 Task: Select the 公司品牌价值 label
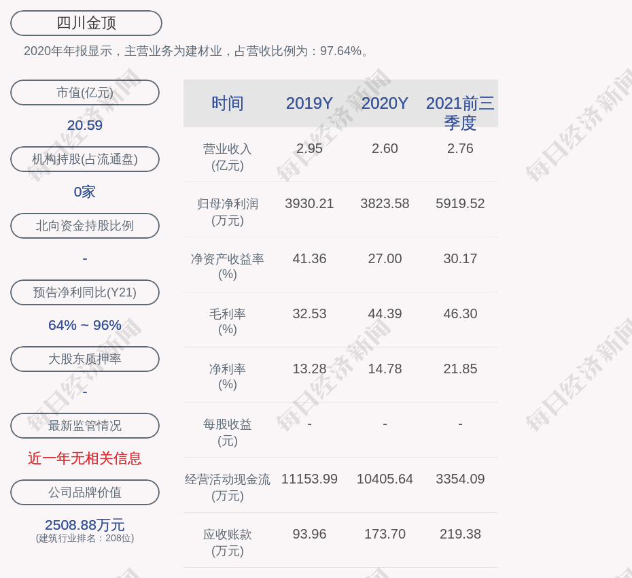[85, 492]
